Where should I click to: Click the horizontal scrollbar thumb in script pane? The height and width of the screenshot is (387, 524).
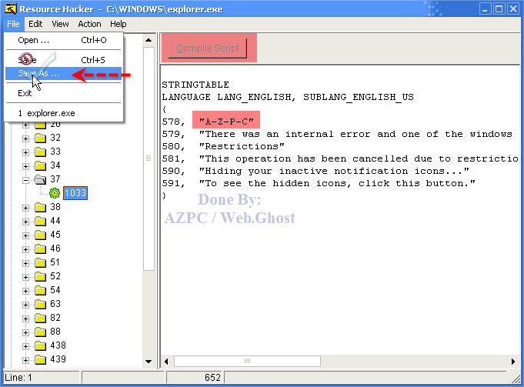point(246,361)
